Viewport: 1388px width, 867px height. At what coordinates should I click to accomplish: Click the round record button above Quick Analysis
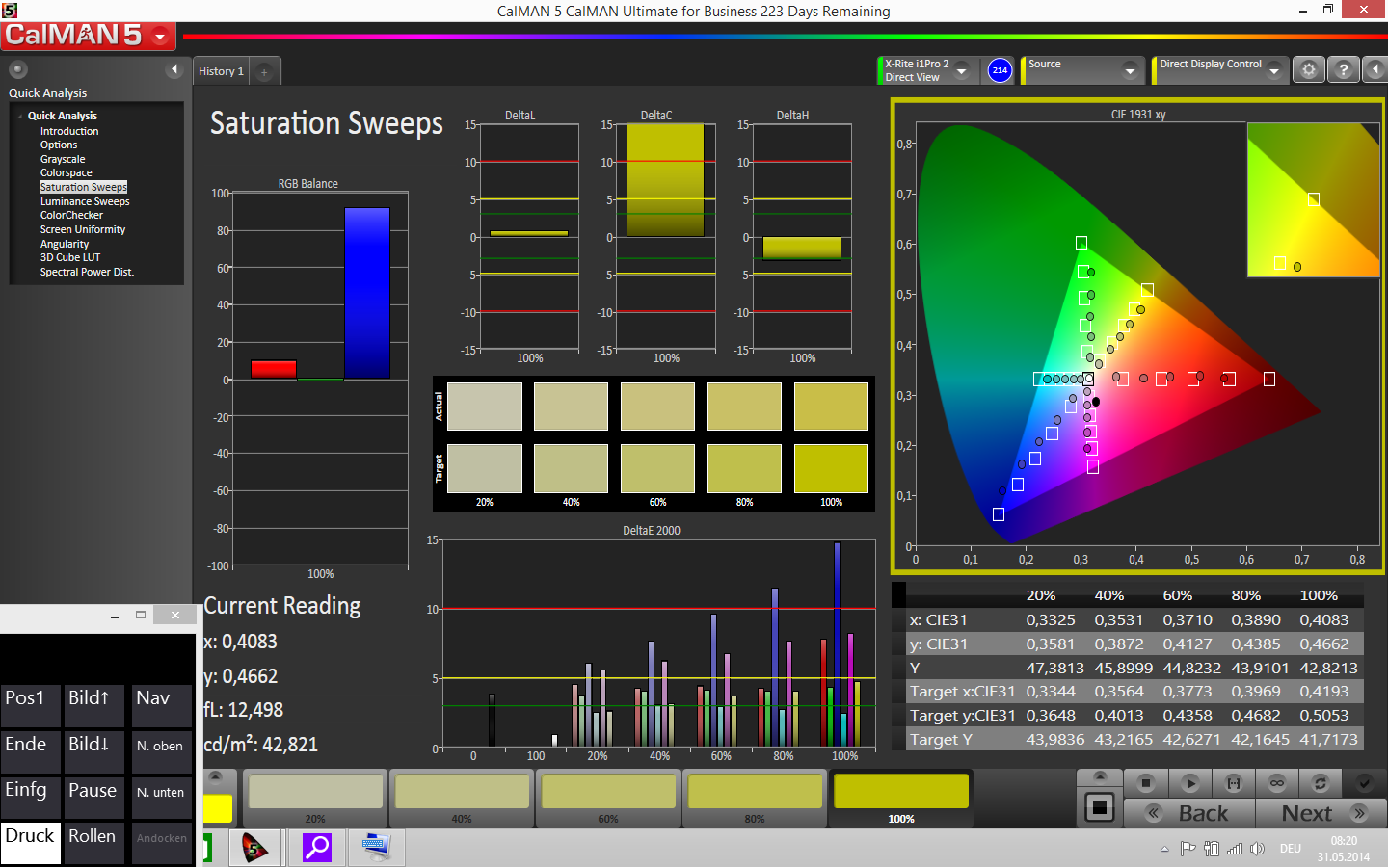[17, 69]
